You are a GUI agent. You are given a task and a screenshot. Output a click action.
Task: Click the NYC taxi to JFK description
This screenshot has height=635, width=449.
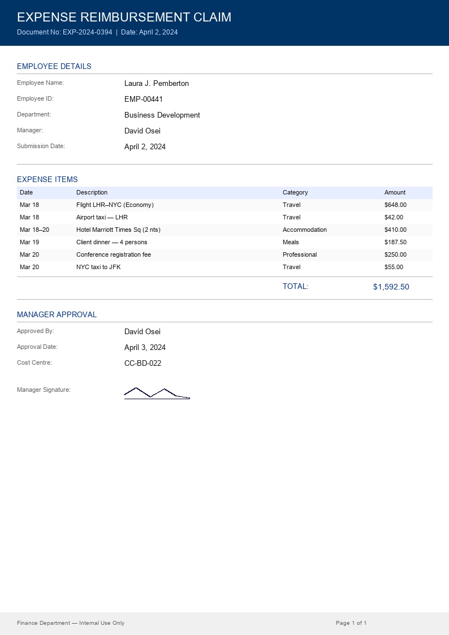98,267
